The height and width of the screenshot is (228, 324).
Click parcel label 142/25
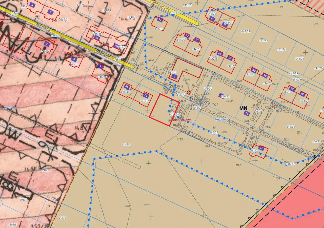300,59
